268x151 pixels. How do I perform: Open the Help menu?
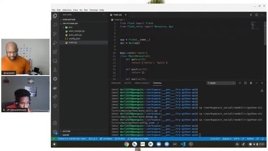tap(102, 10)
